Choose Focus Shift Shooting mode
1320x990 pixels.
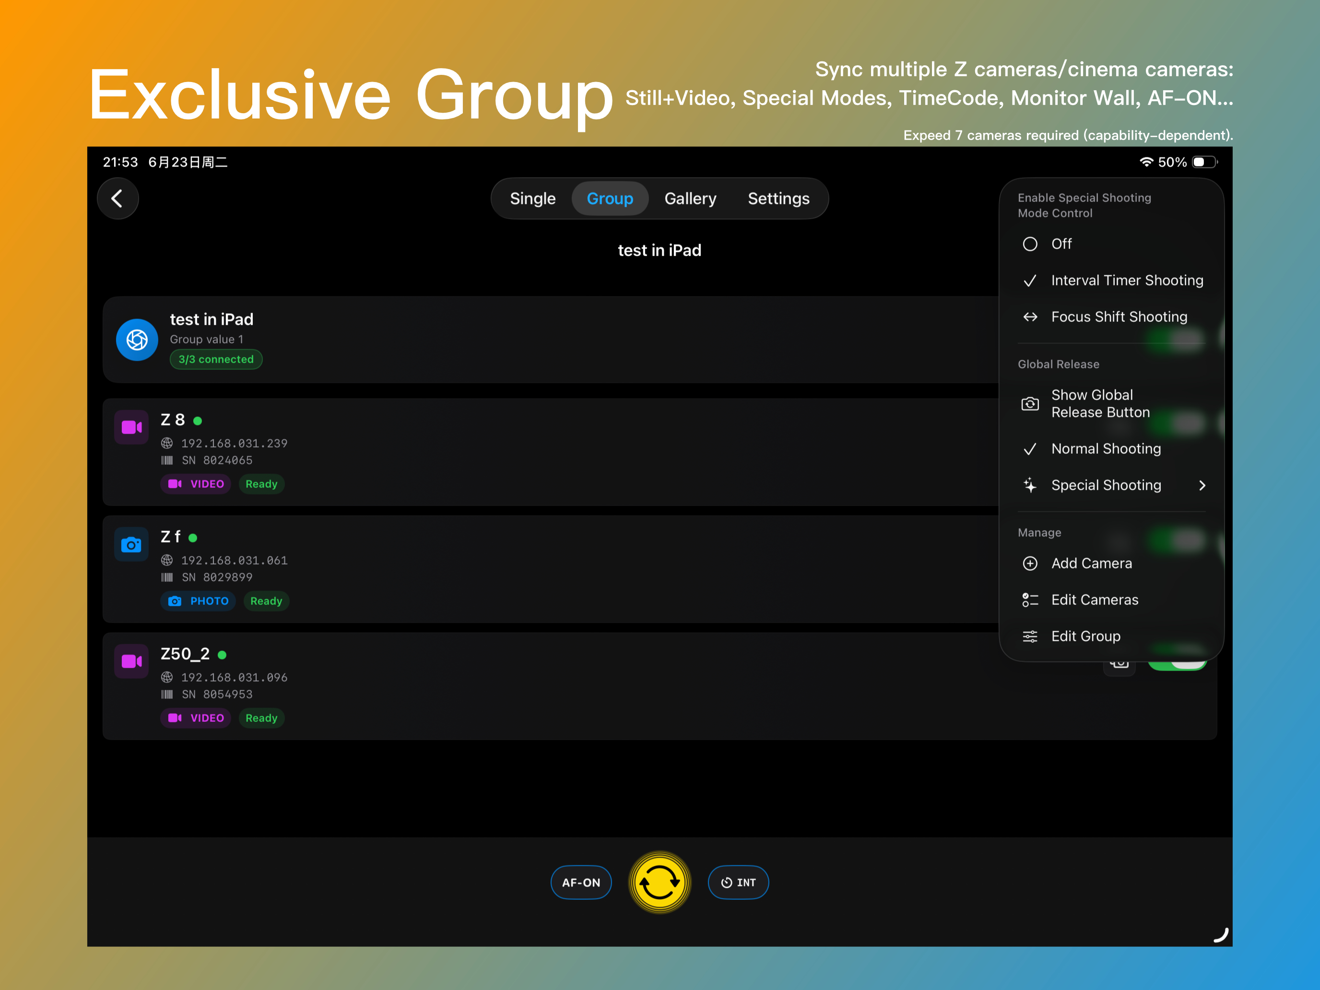click(1112, 317)
